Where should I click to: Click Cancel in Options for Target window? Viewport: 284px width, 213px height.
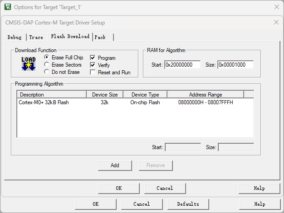142,204
